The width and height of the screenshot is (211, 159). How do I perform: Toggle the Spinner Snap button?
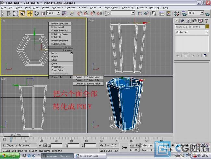tap(100, 13)
